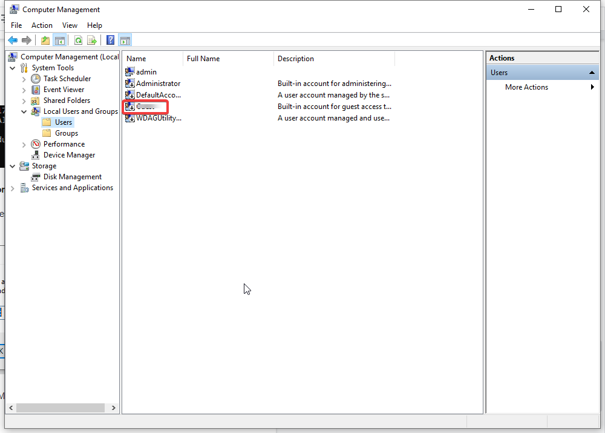Select 'A user account managed by the s...' text

click(x=334, y=95)
